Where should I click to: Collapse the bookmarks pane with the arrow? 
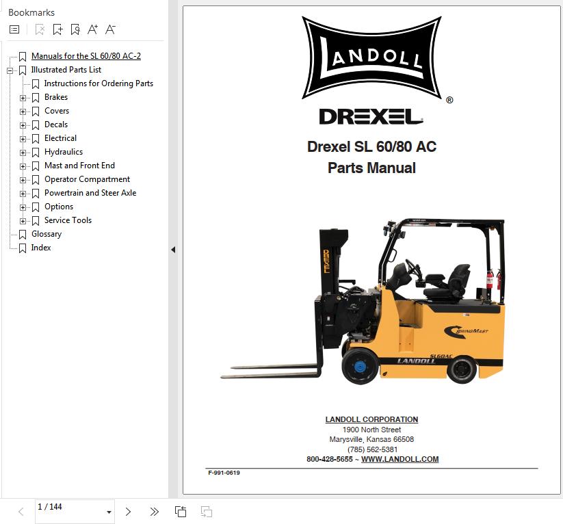point(173,250)
